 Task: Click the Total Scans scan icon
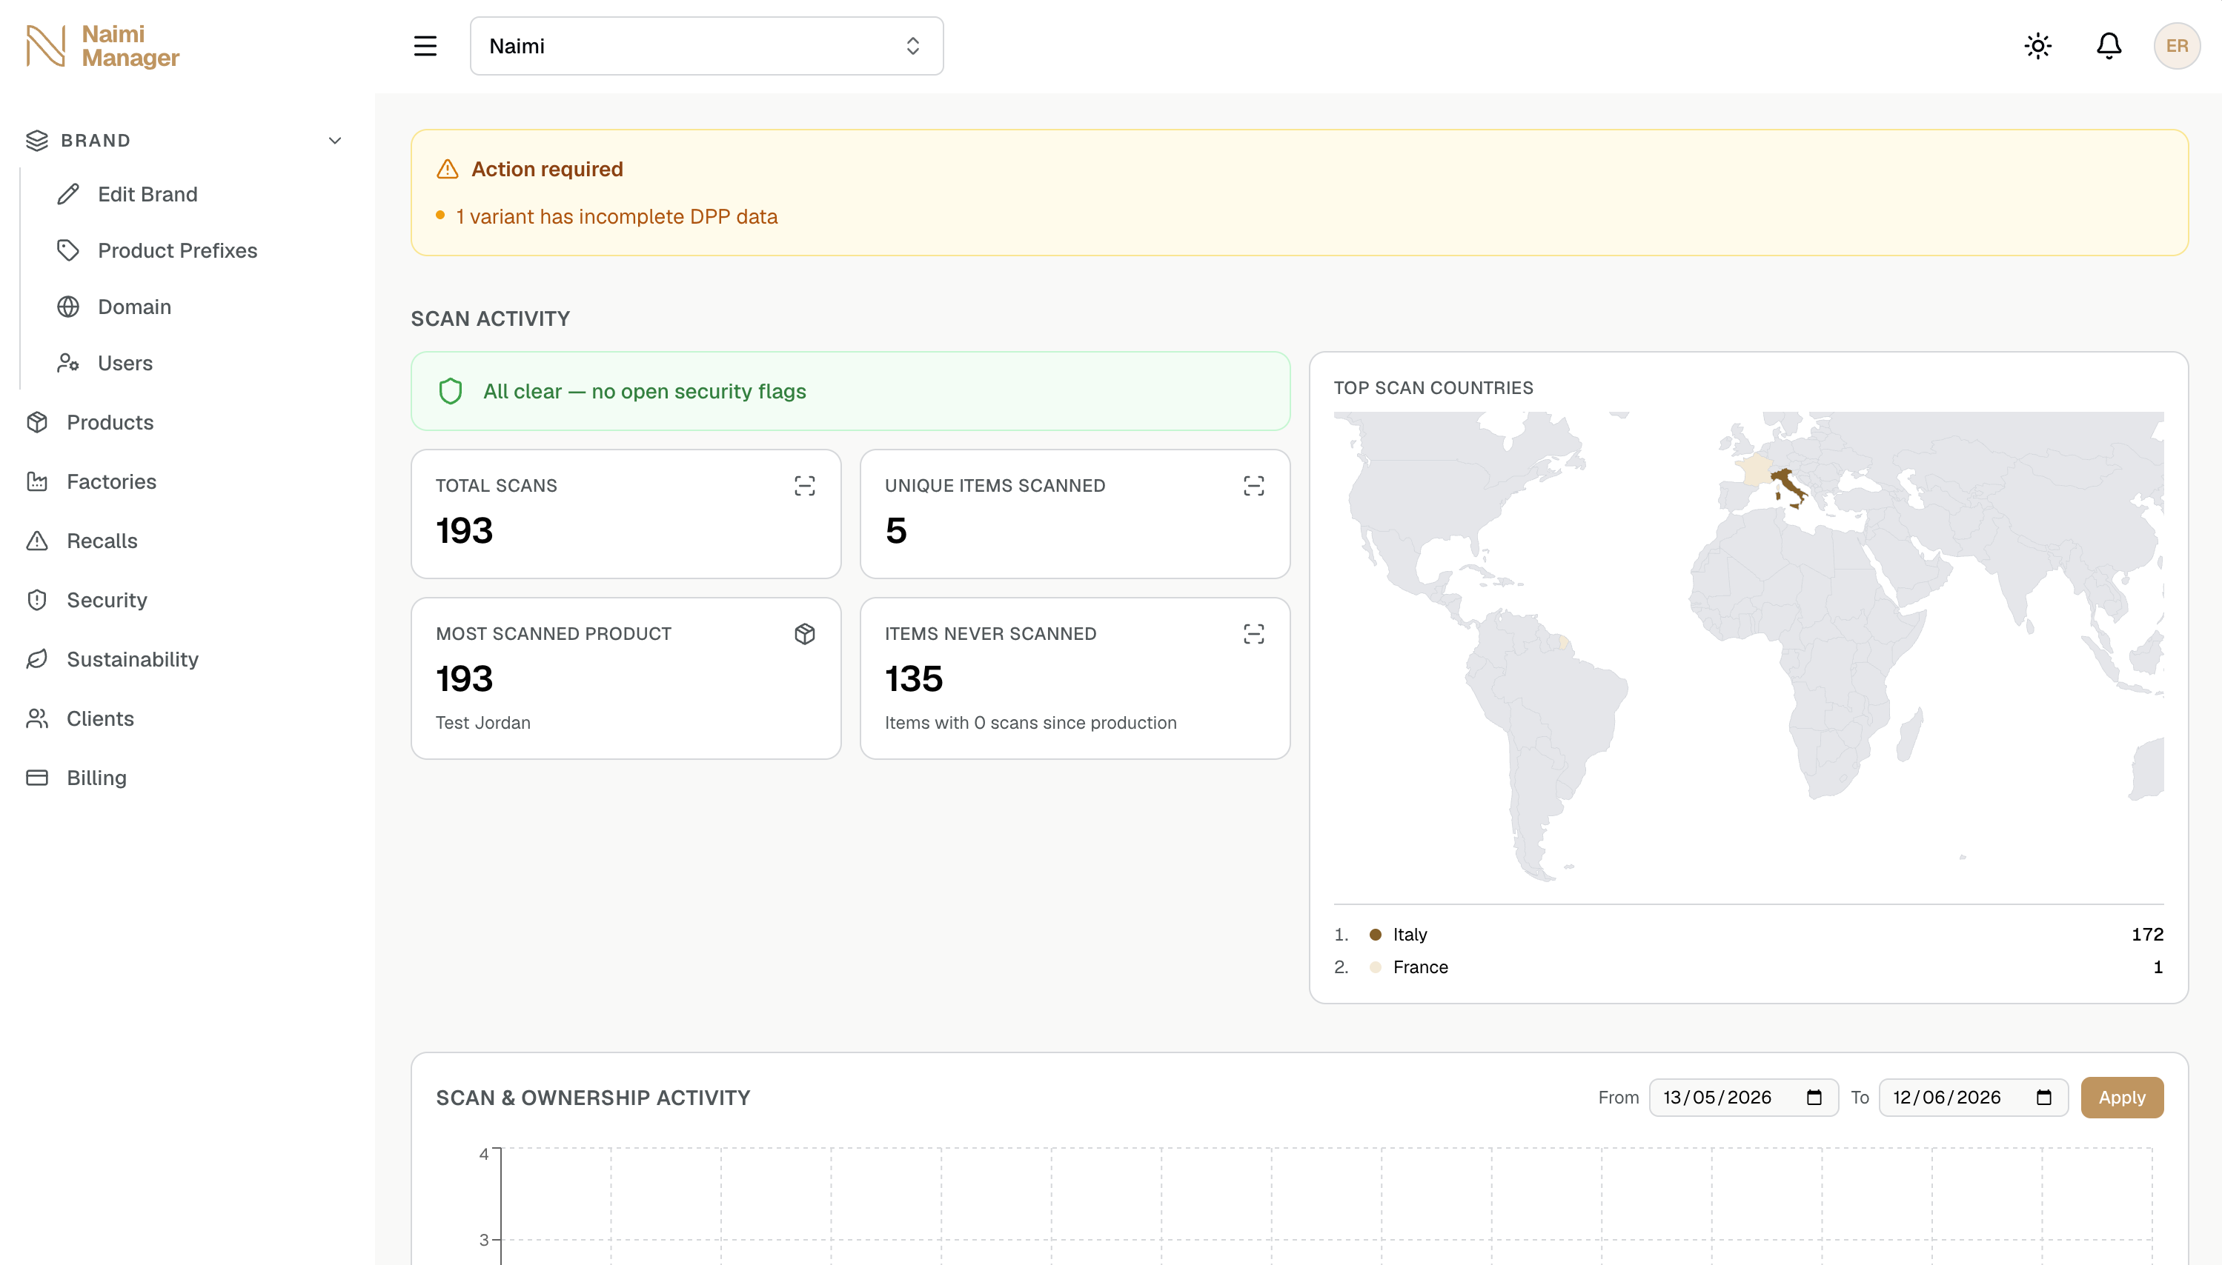804,486
